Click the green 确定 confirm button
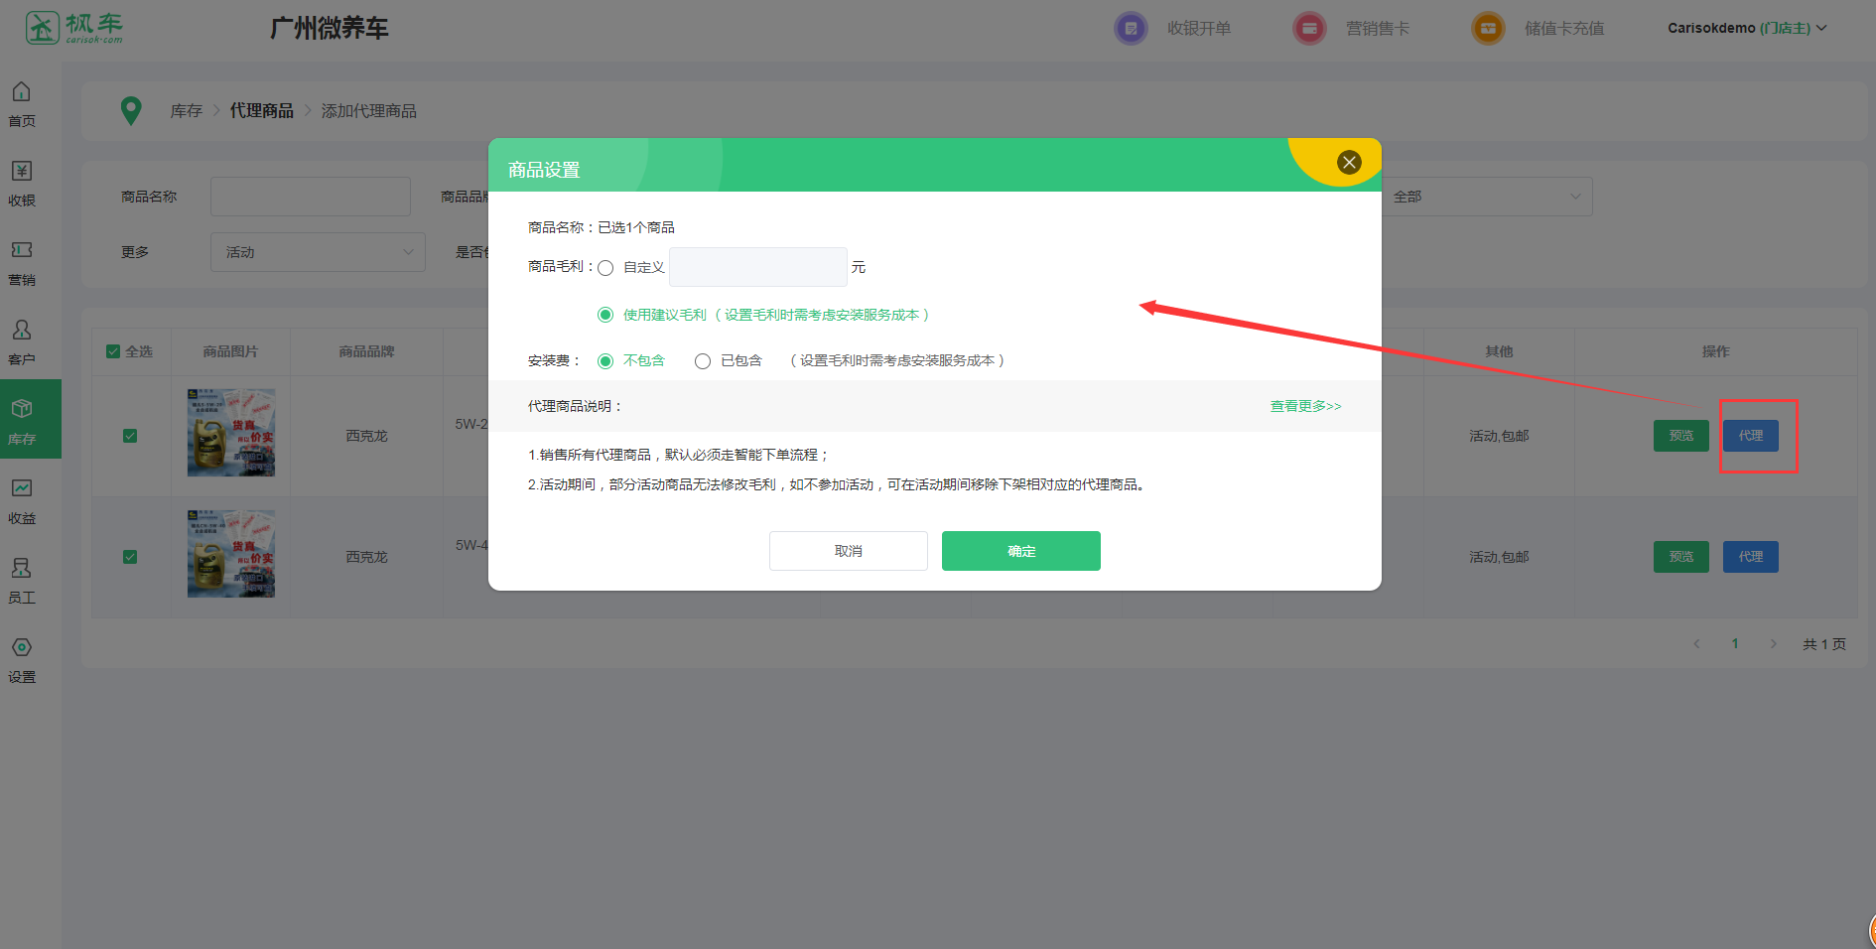This screenshot has height=949, width=1876. (1020, 551)
